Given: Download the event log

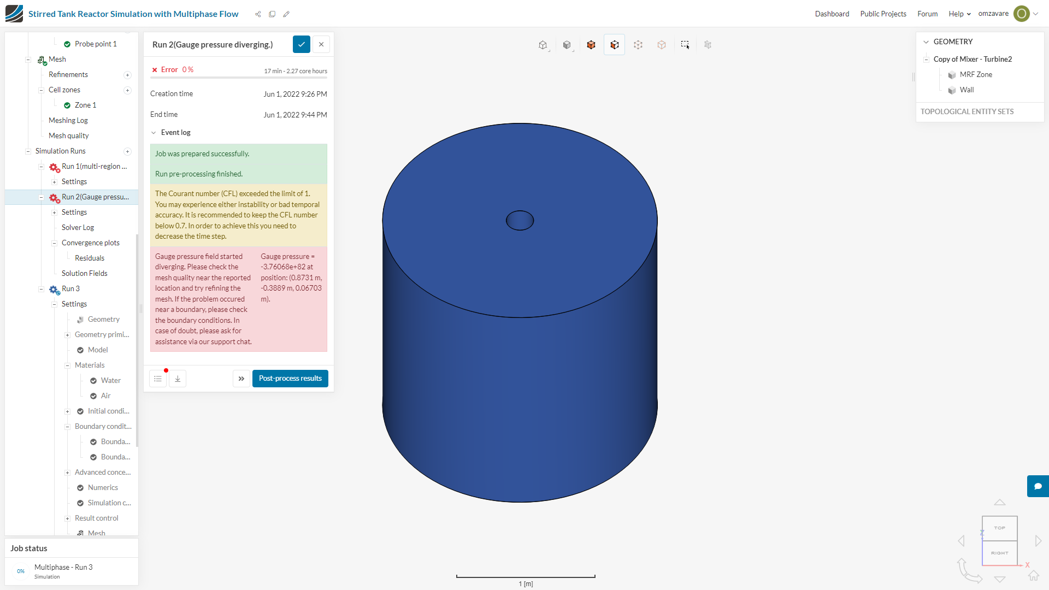Looking at the screenshot, I should [x=178, y=379].
